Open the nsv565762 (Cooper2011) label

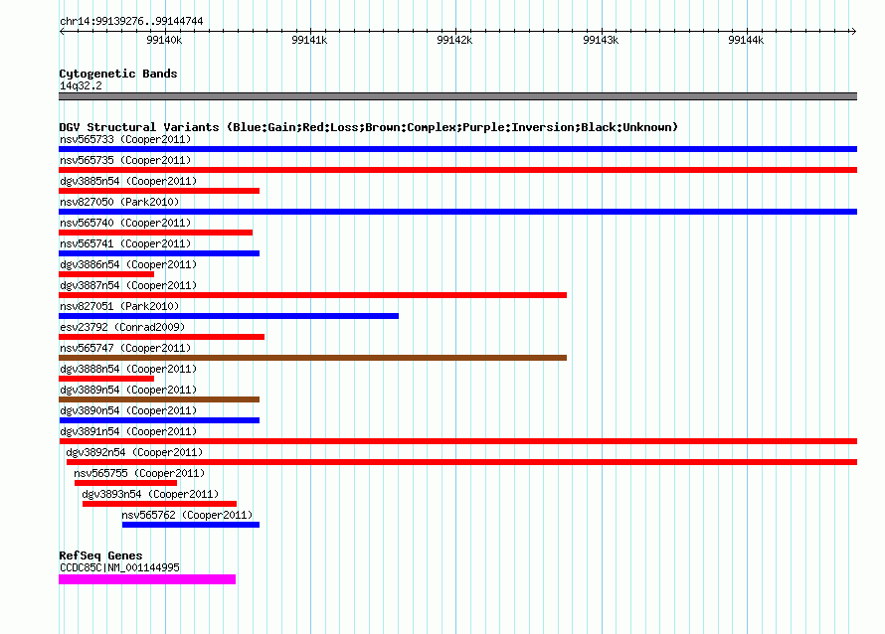pyautogui.click(x=187, y=515)
